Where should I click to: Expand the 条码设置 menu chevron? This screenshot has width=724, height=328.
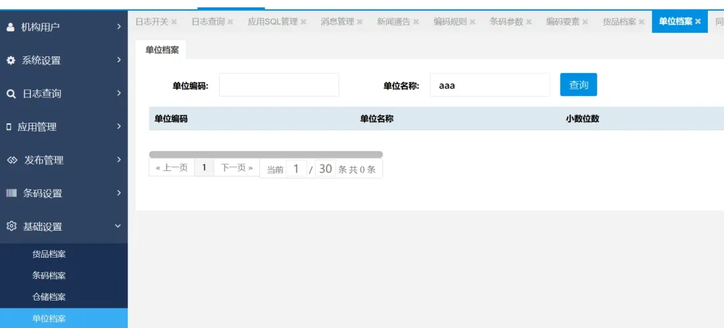119,193
